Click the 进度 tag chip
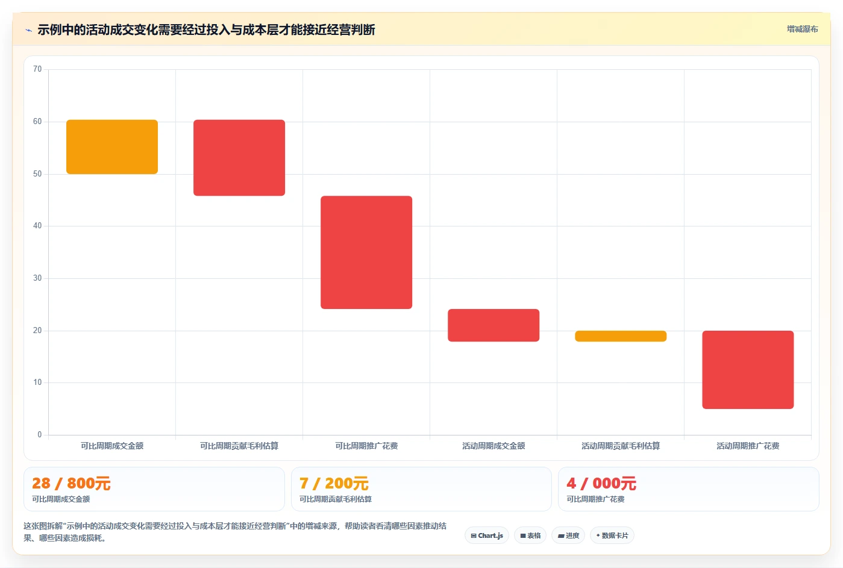The image size is (843, 568). 568,535
